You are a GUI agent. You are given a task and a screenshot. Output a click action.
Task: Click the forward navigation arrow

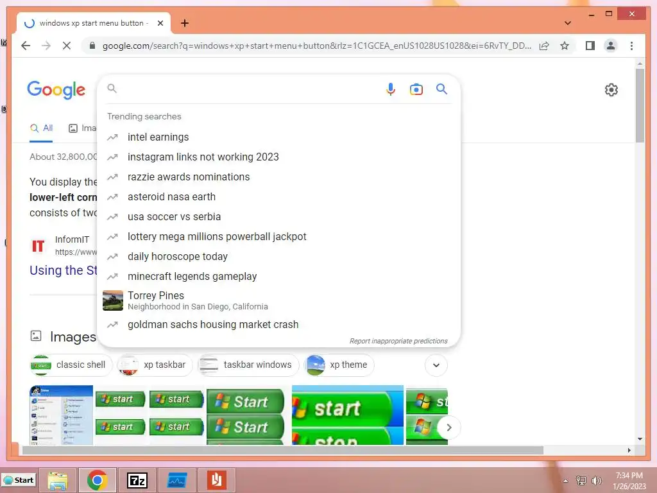pyautogui.click(x=46, y=46)
